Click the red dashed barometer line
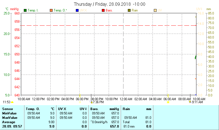Viewport: 219px width, 130px height. [108, 25]
